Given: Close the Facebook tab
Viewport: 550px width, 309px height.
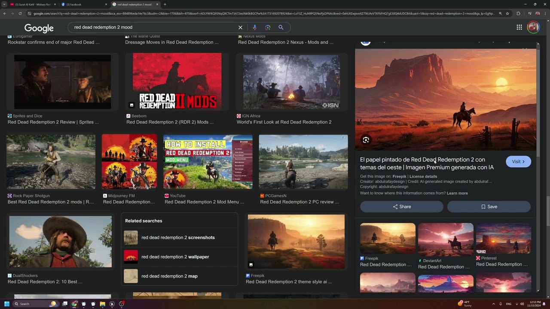Looking at the screenshot, I should [x=106, y=4].
